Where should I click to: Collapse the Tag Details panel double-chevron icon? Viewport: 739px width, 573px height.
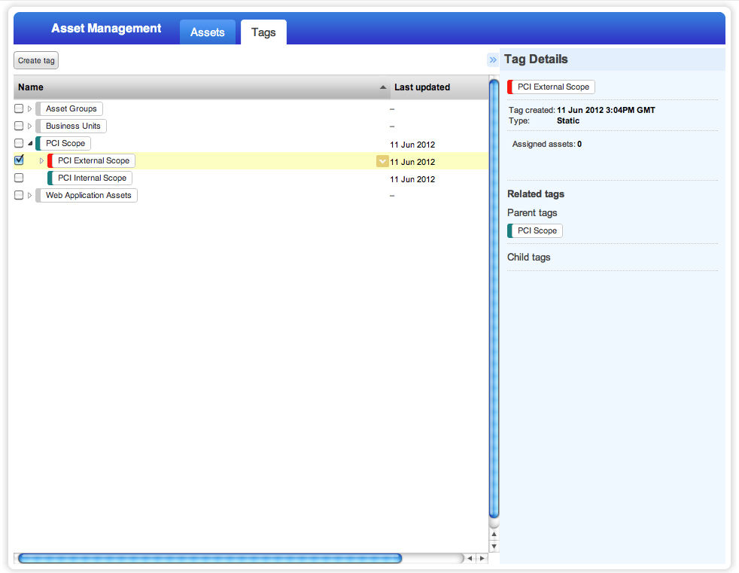click(x=493, y=60)
